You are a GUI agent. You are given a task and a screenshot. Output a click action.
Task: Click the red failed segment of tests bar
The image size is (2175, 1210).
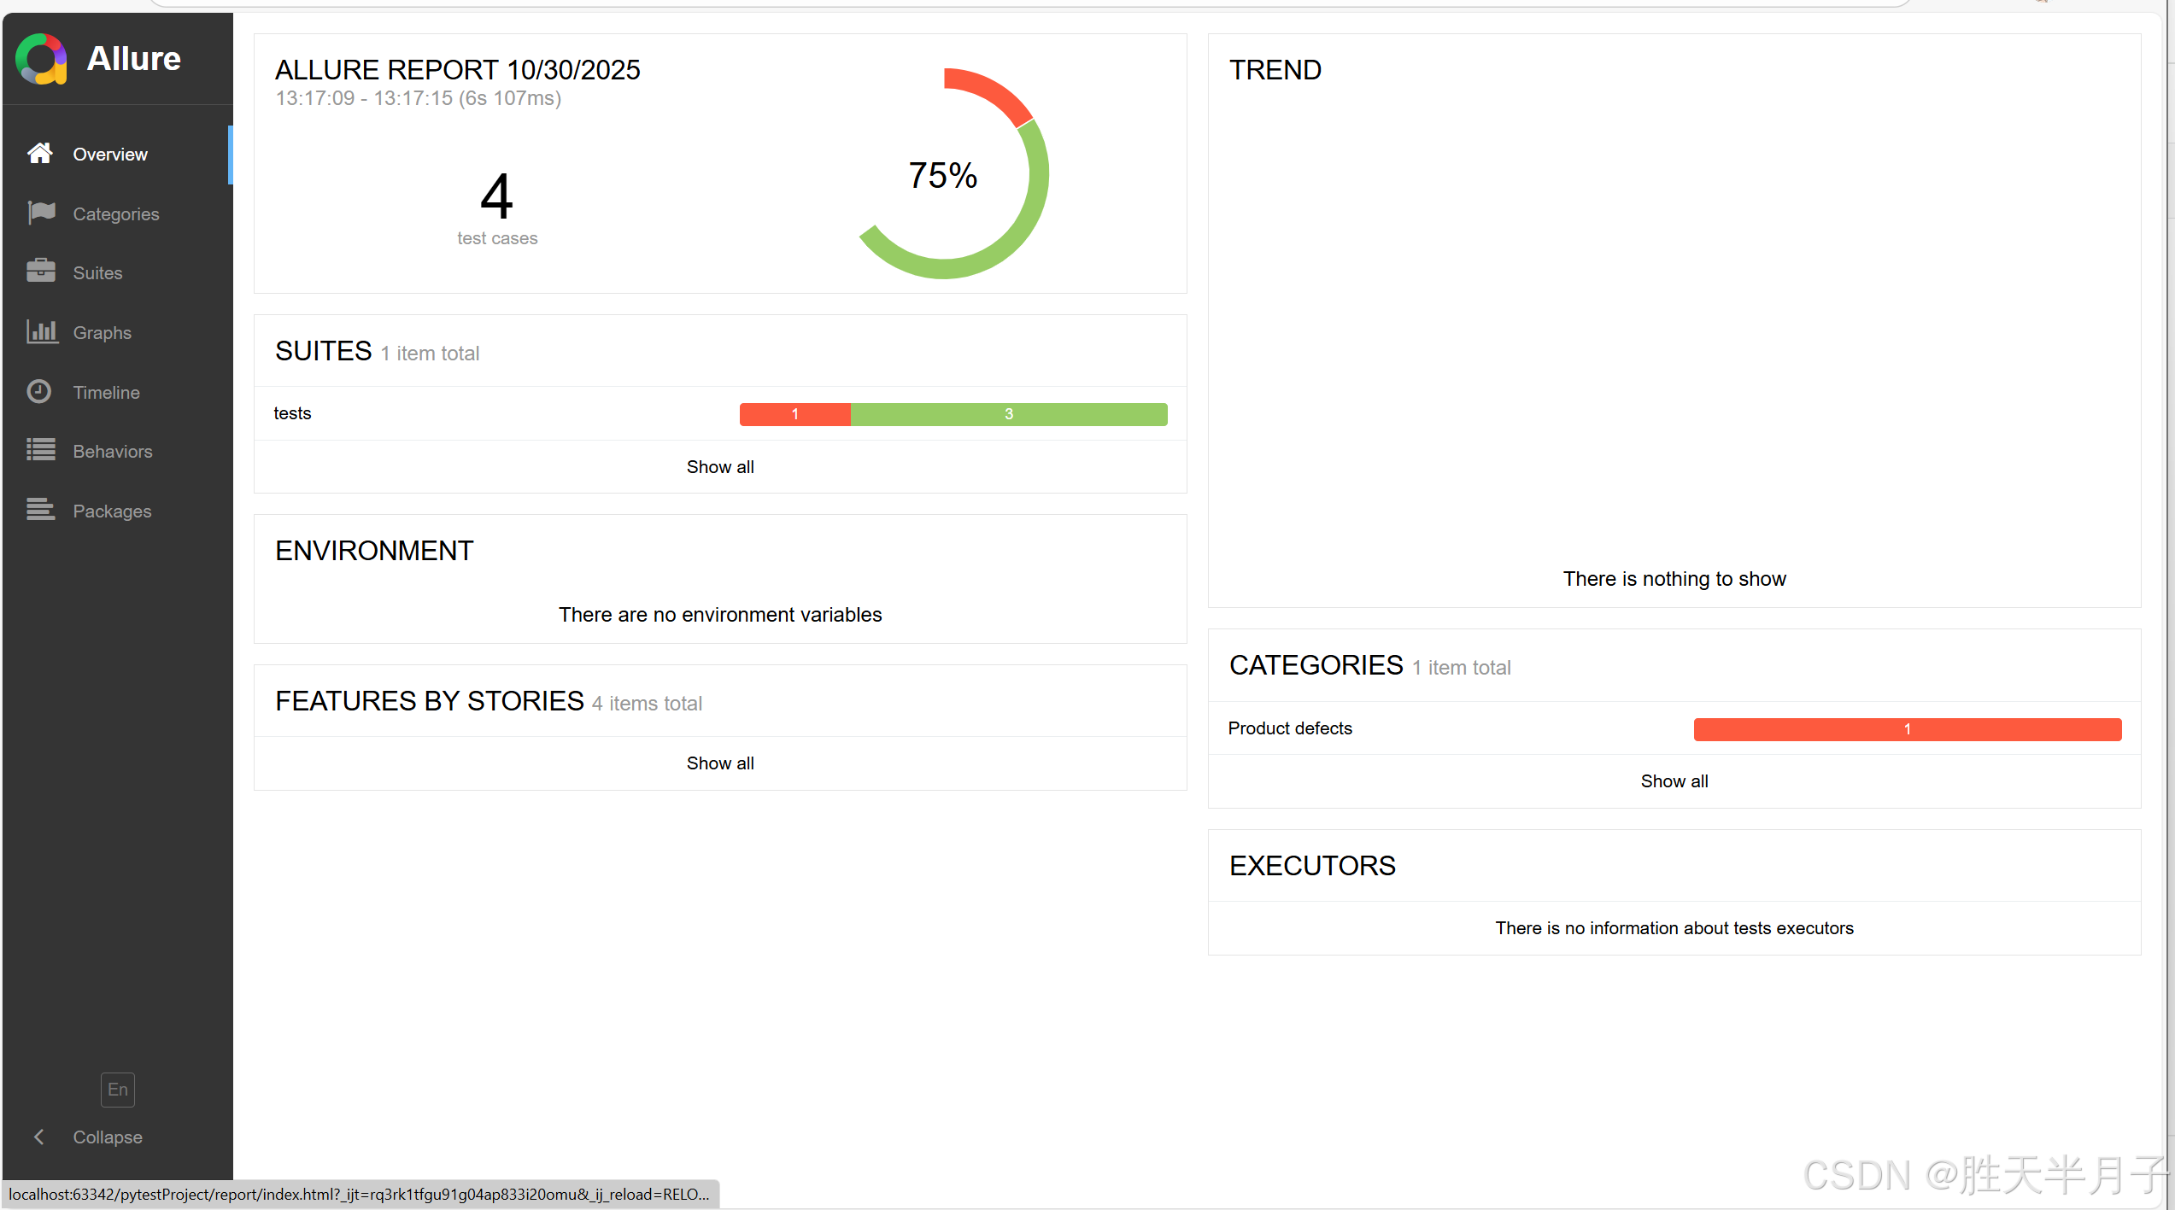point(794,414)
